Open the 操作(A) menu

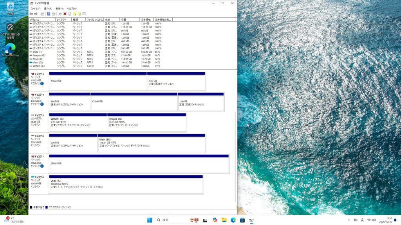[48, 9]
